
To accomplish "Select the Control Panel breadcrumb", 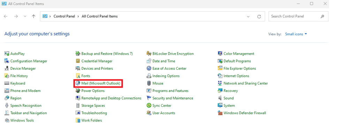I will (x=64, y=16).
